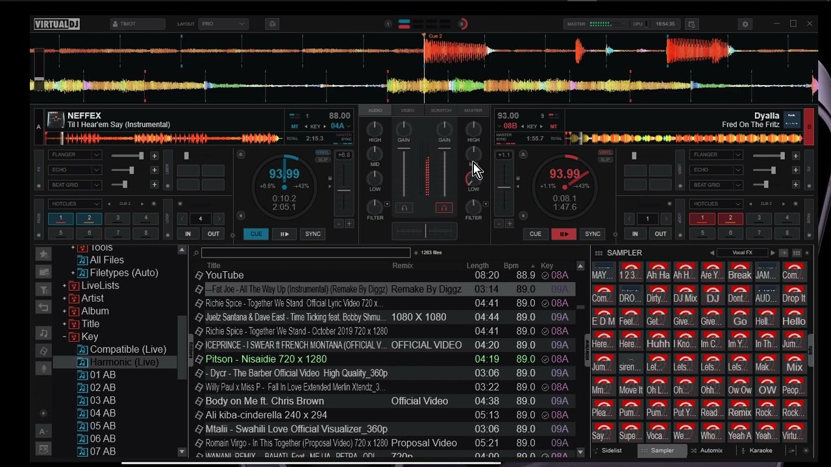This screenshot has height=467, width=831.
Task: Switch mixer to MASTER tab
Action: (473, 110)
